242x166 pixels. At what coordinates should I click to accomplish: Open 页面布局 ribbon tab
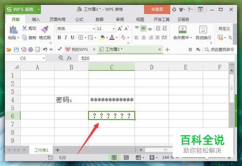(57, 20)
